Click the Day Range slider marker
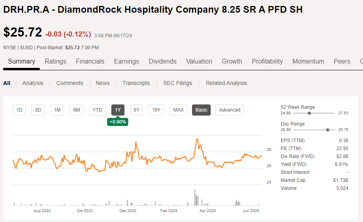363x222 pixels. tap(328, 130)
